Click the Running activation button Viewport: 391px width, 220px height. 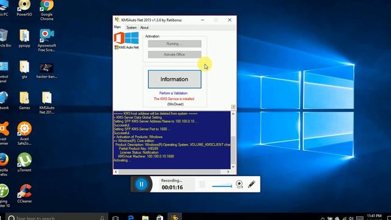(x=175, y=44)
